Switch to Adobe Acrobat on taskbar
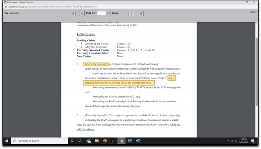This screenshot has height=149, width=261. [x=113, y=141]
